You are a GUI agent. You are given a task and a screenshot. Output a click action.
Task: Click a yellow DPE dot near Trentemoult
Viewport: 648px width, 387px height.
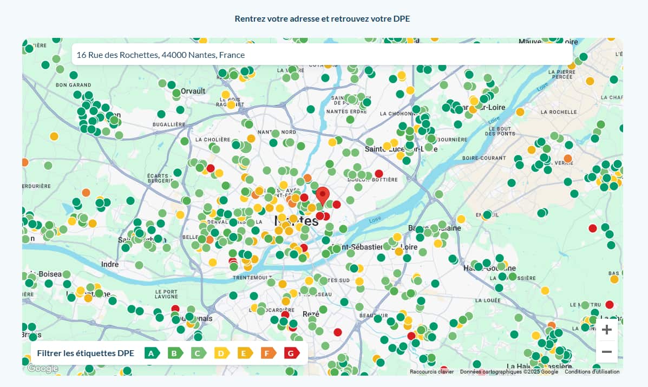(283, 284)
